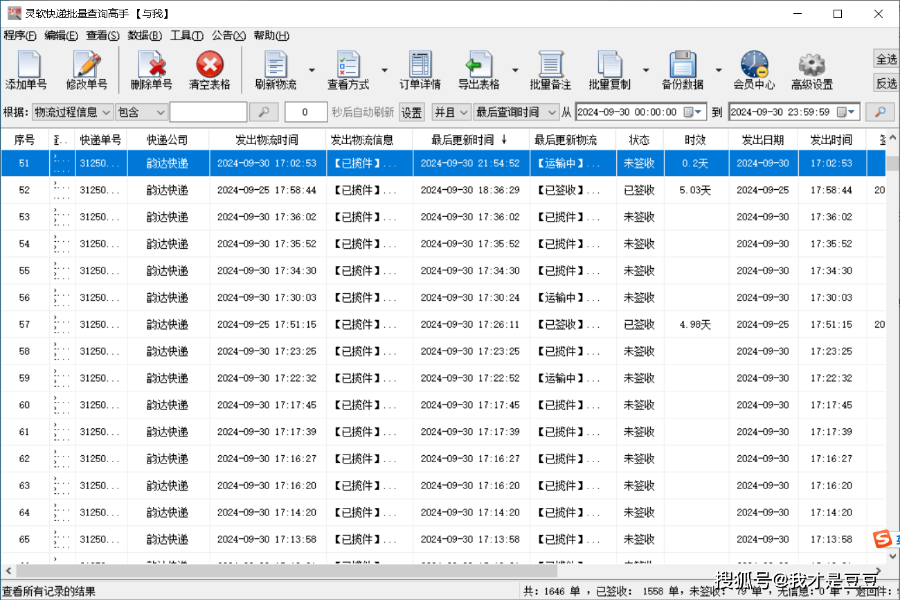Click 已签收 status in row 52
Viewport: 900px width, 600px height.
coord(639,191)
